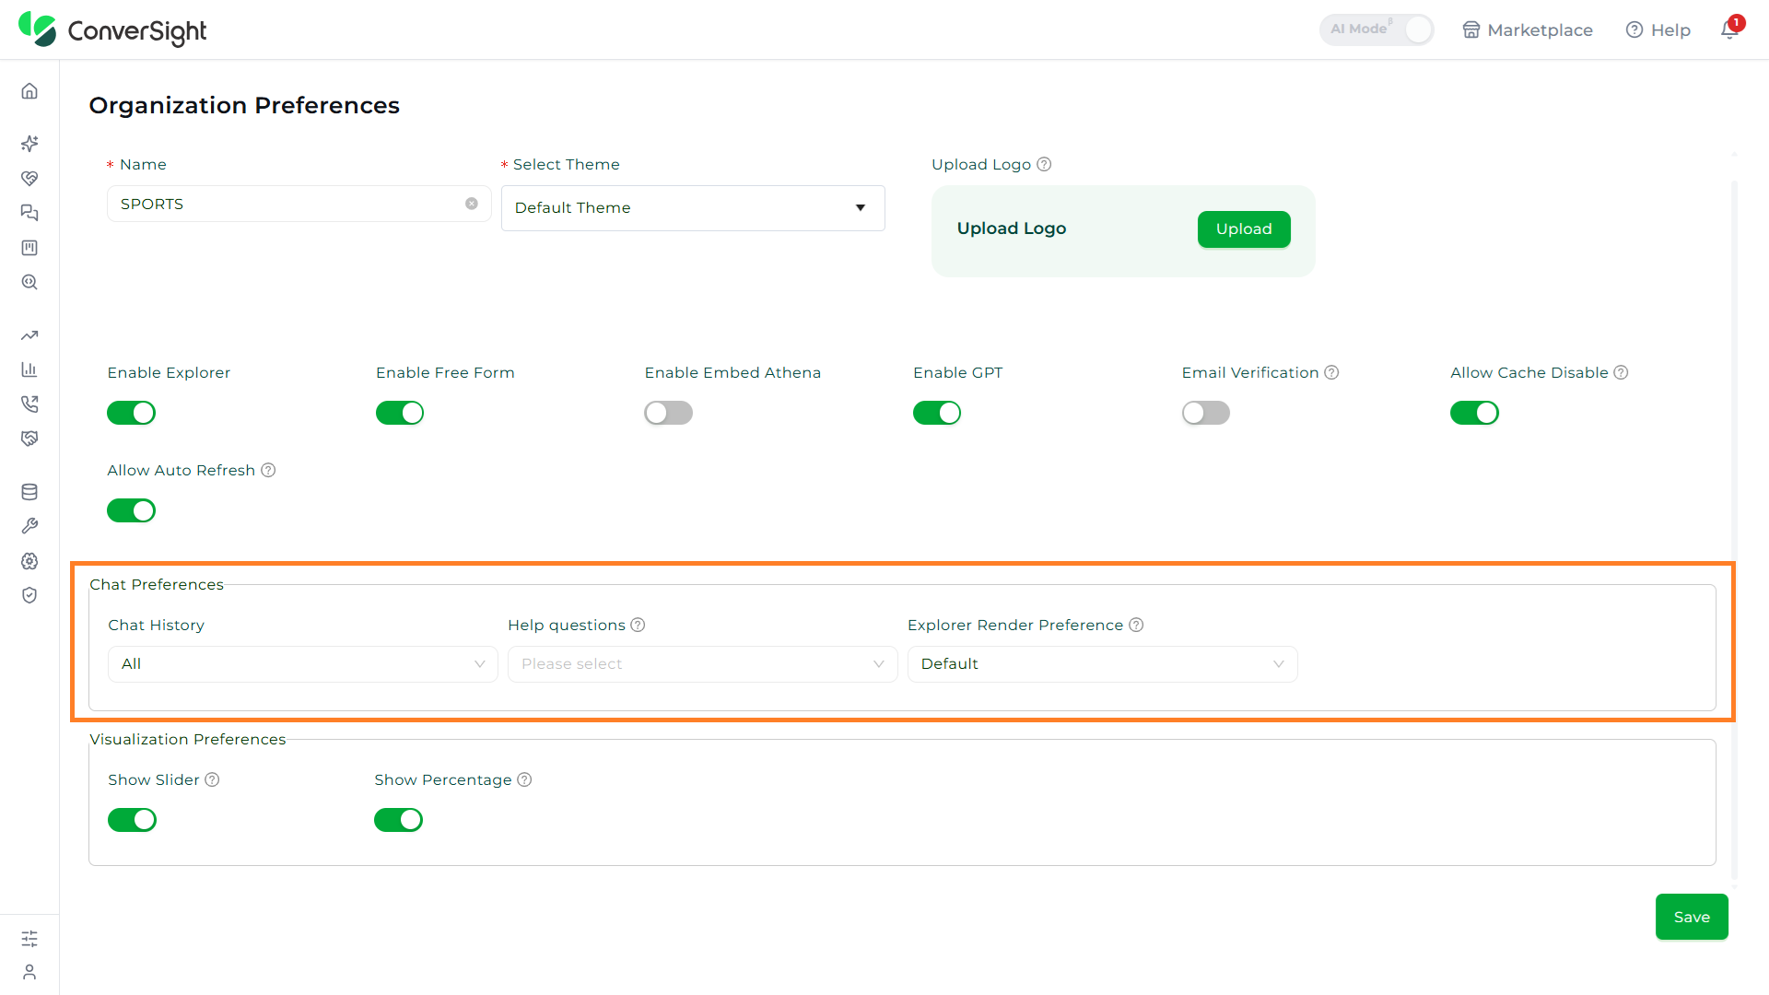Screen dimensions: 1769x995
Task: Turn on Email Verification toggle
Action: pyautogui.click(x=1206, y=413)
